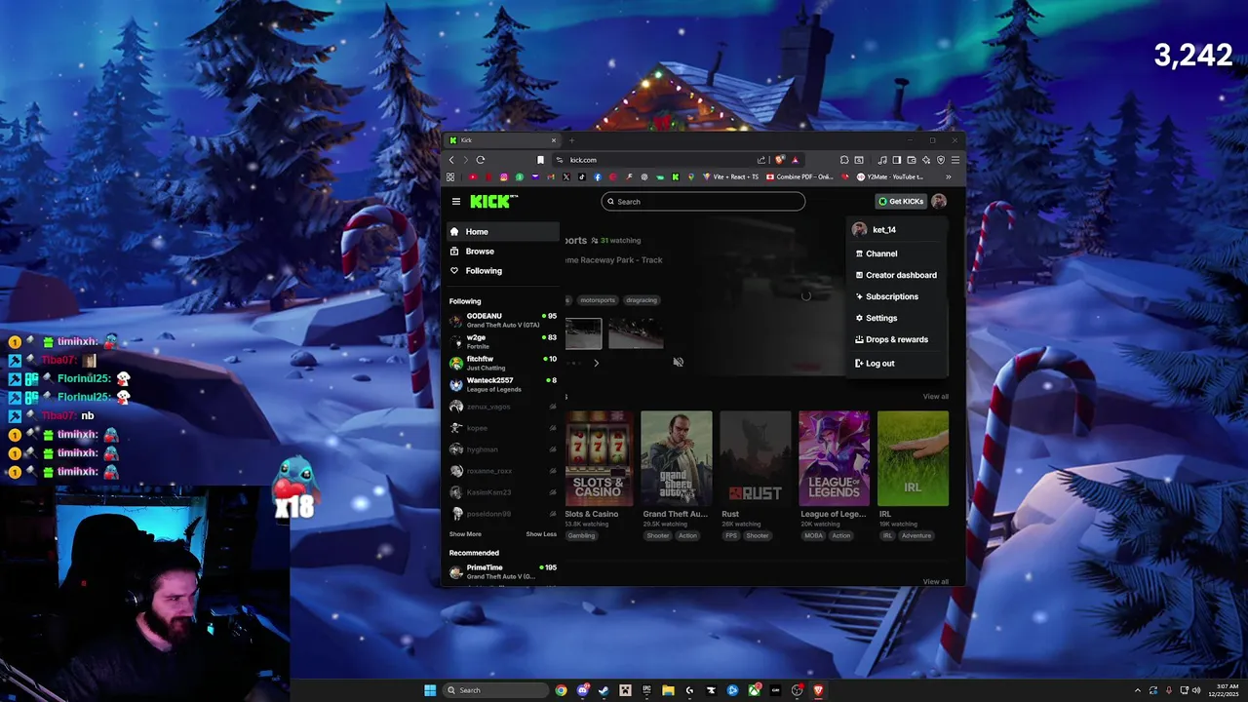This screenshot has height=702, width=1248.
Task: Open Creator dashboard from the account menu
Action: click(896, 275)
